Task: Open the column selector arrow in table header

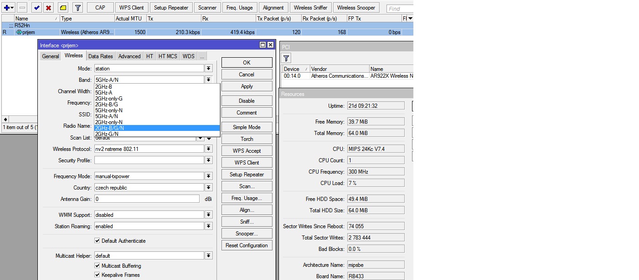Action: (x=410, y=18)
